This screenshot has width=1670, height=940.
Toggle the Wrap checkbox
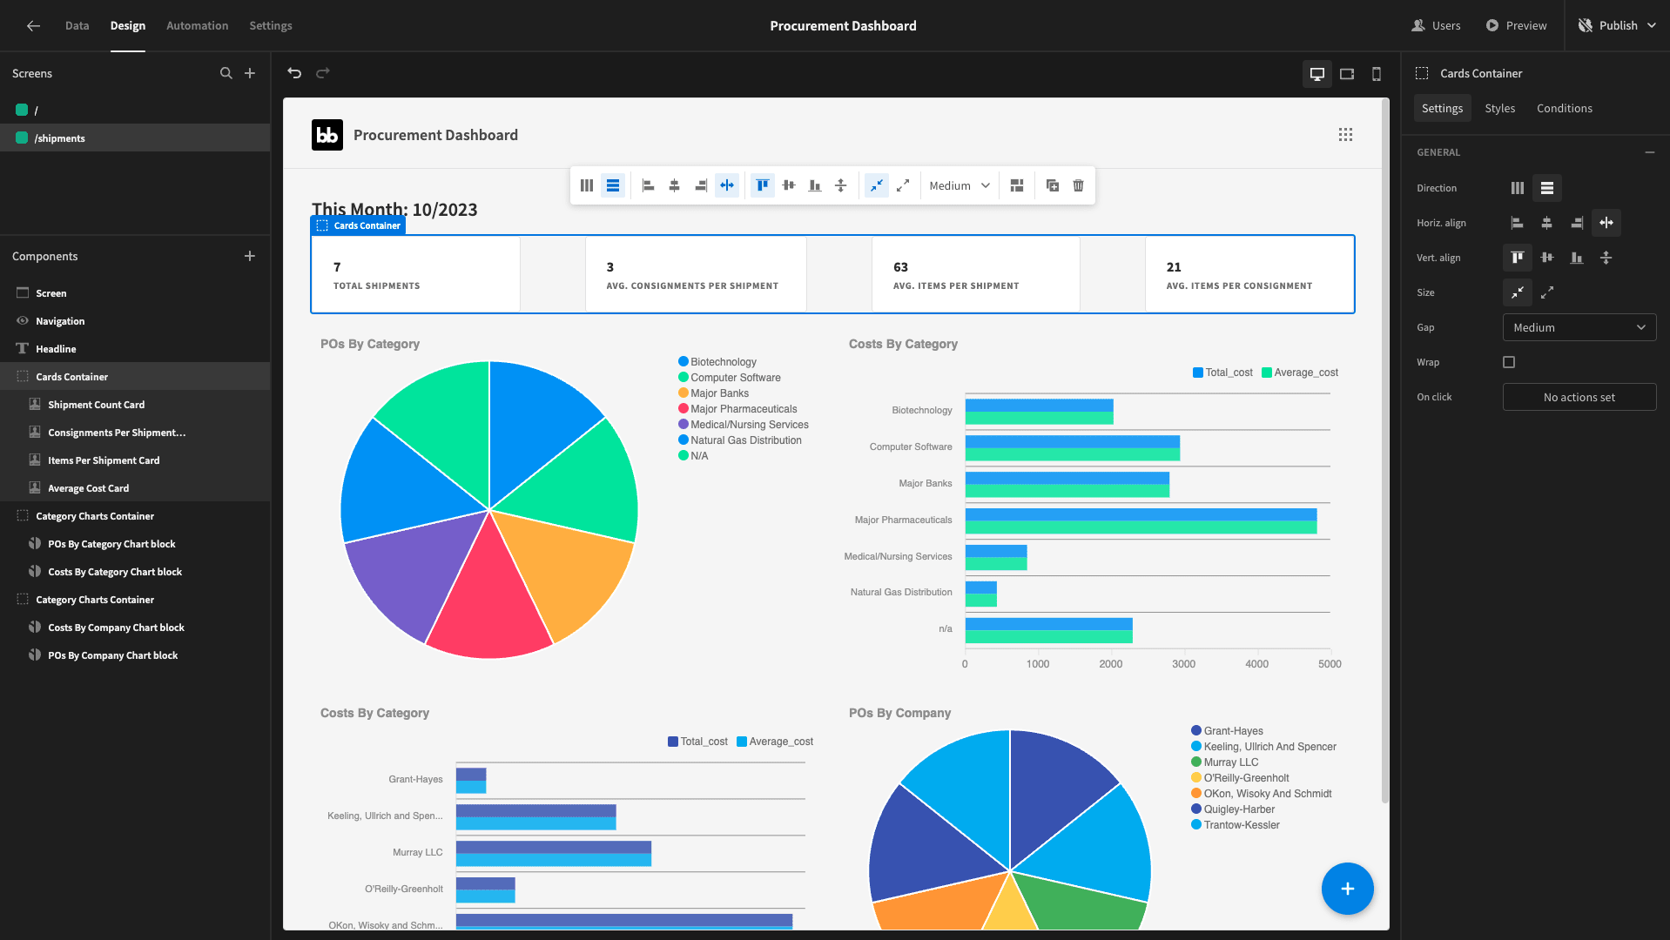pos(1509,362)
